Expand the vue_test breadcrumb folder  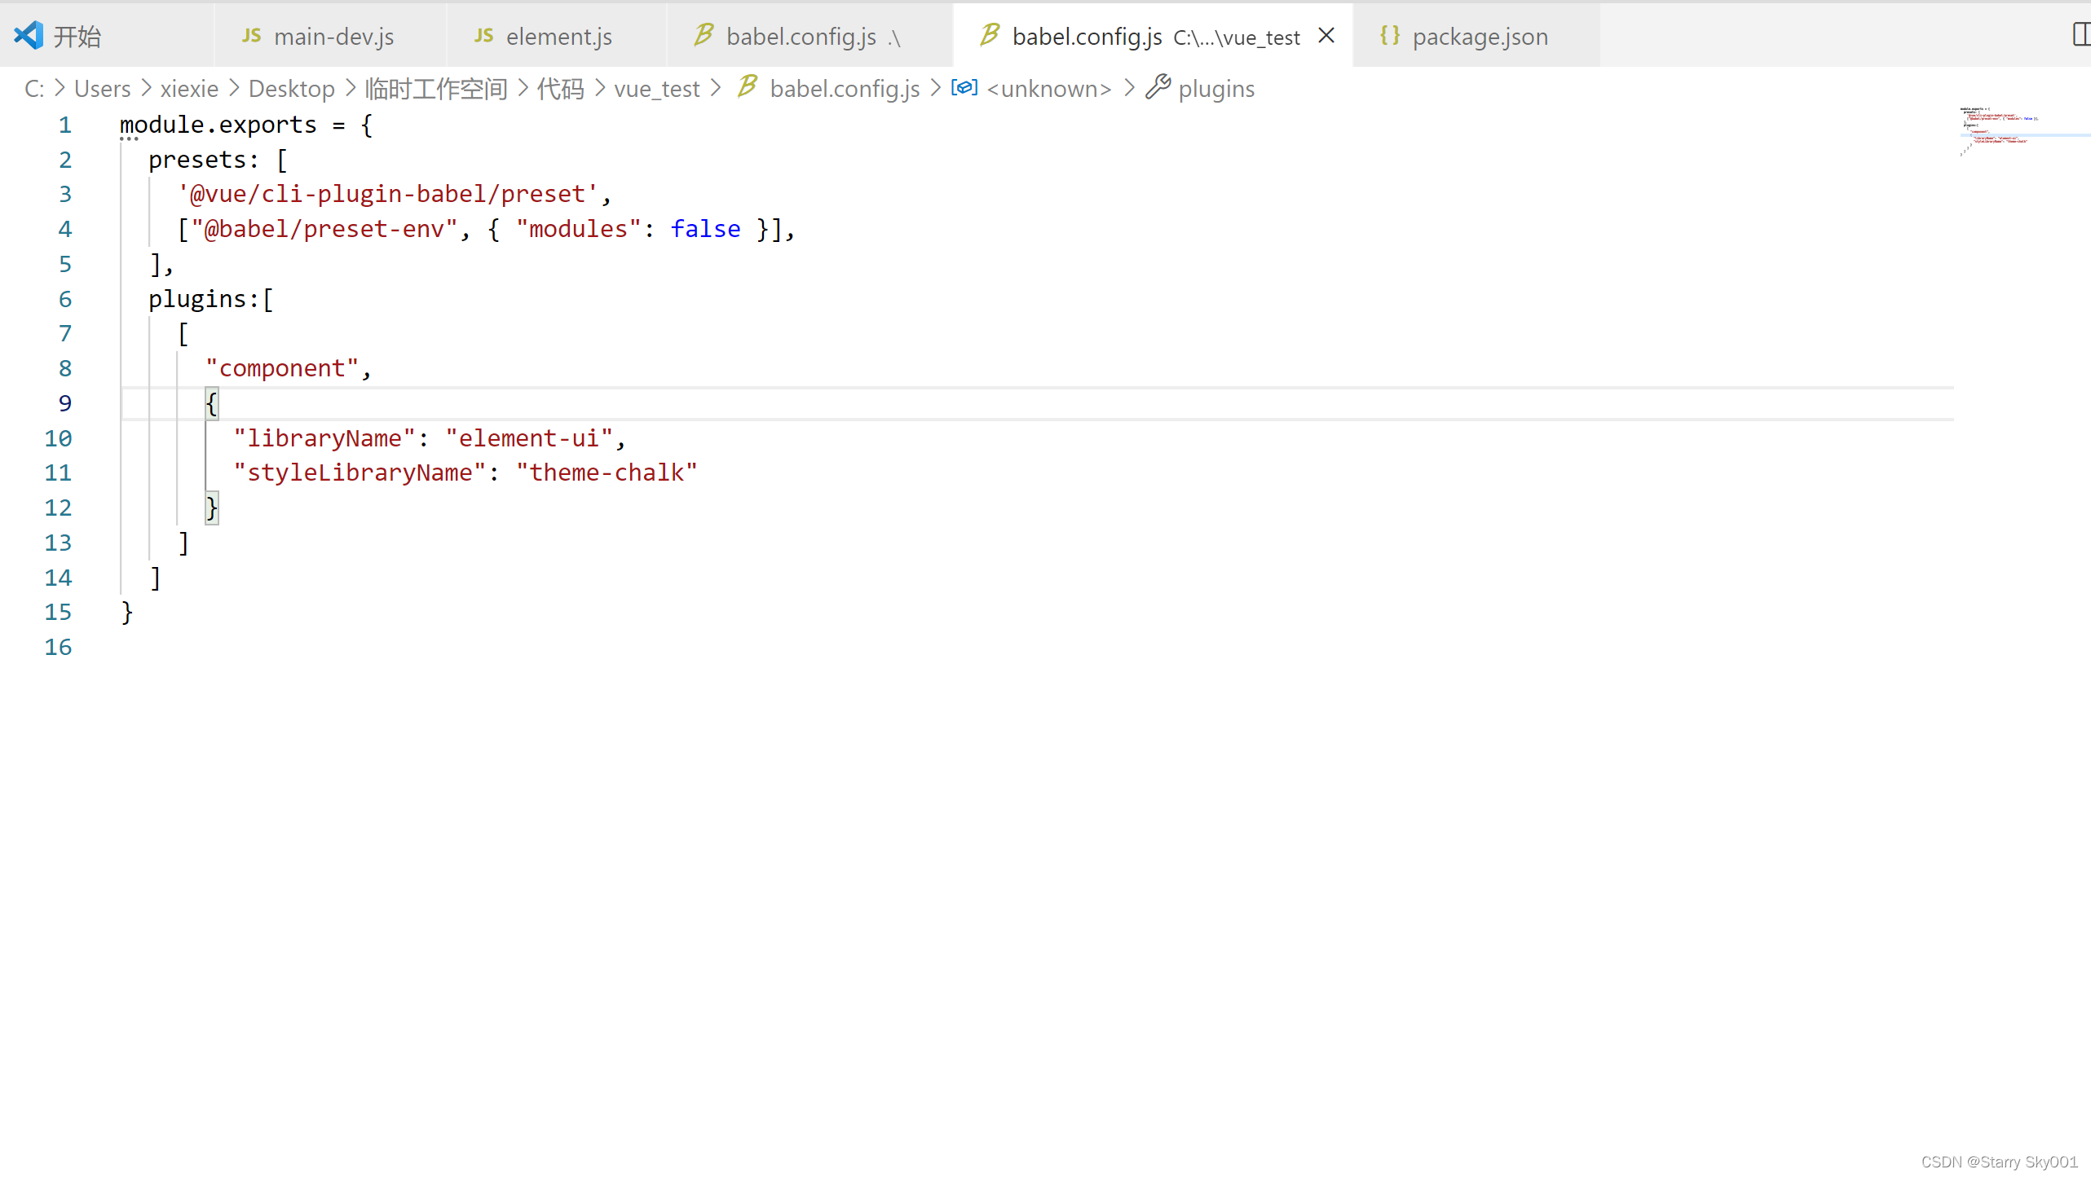(656, 89)
